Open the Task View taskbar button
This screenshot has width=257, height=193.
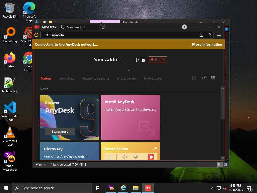(x=98, y=188)
